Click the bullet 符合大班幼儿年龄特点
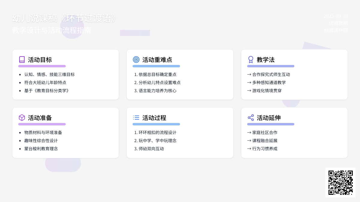The height and width of the screenshot is (202, 360). (x=45, y=83)
